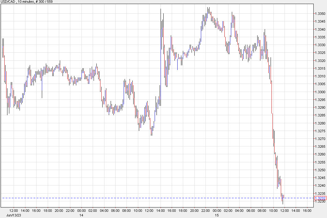The width and height of the screenshot is (327, 218).
Task: Click the blue dashed current price line
Action: (x=158, y=198)
